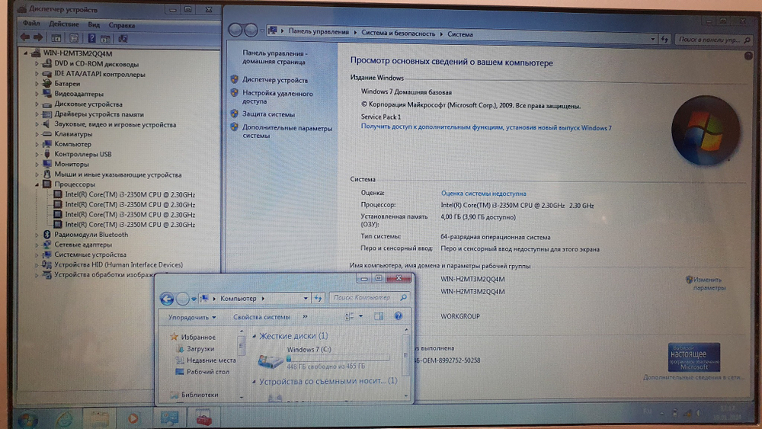The width and height of the screenshot is (762, 429).
Task: Open Загрузки in navigation pane
Action: point(200,348)
